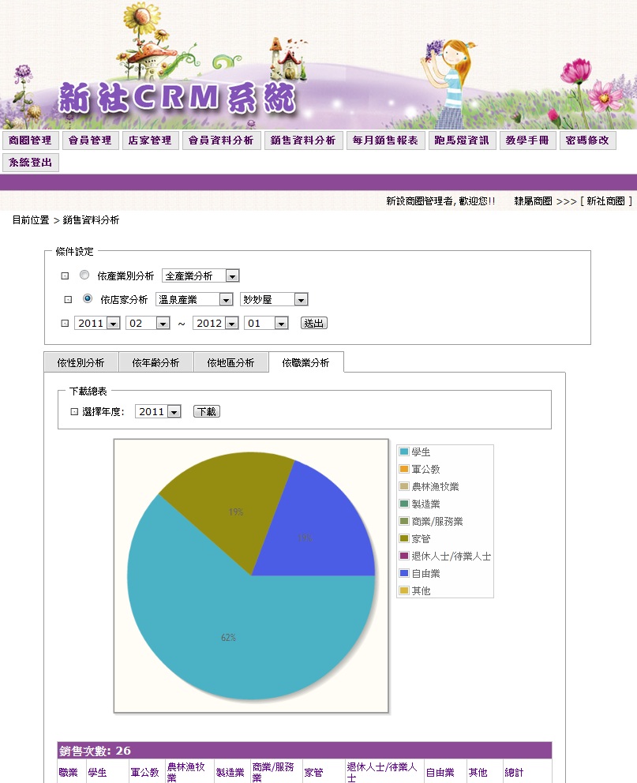637x783 pixels.
Task: Switch to the 依年齡分析 tab
Action: click(156, 362)
